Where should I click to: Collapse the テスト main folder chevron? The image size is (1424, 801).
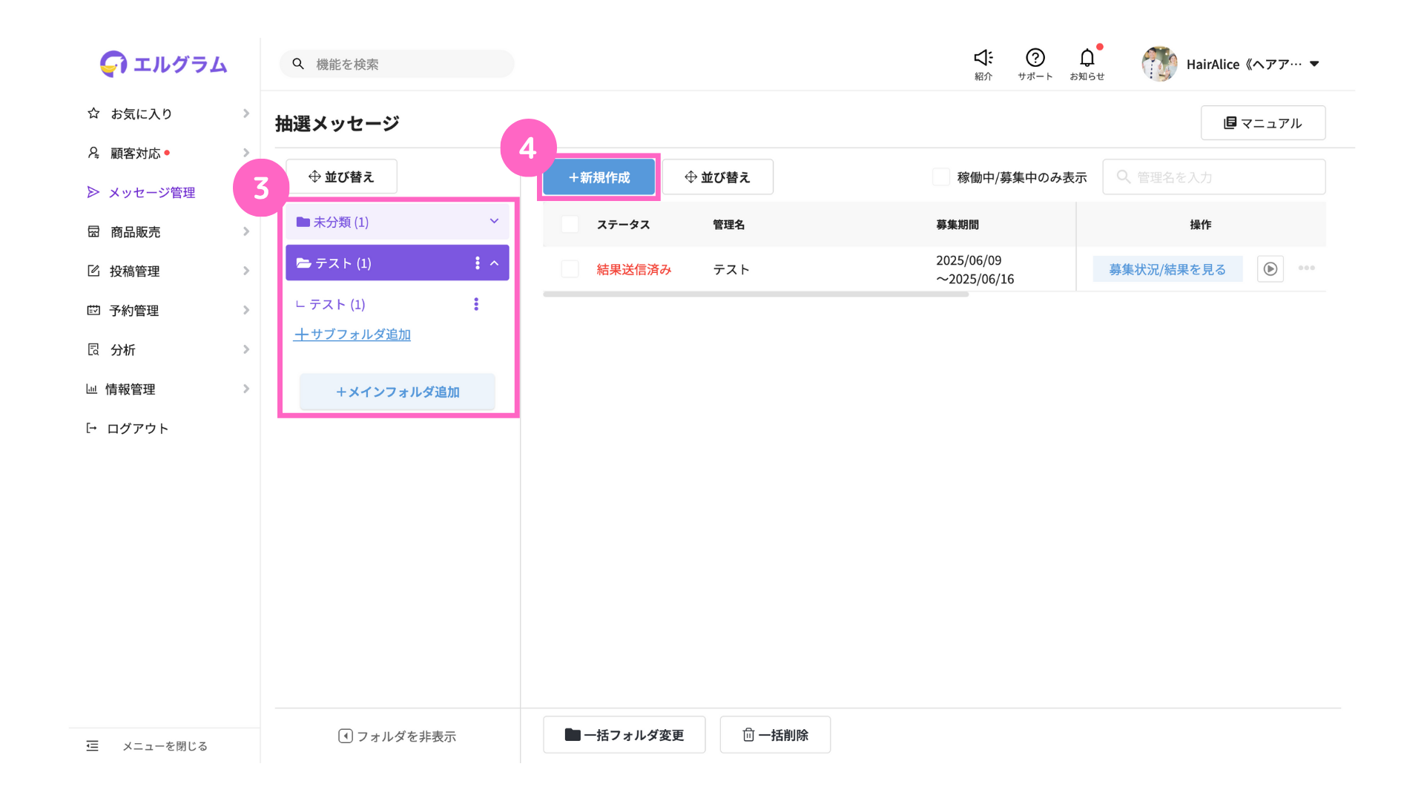tap(494, 263)
